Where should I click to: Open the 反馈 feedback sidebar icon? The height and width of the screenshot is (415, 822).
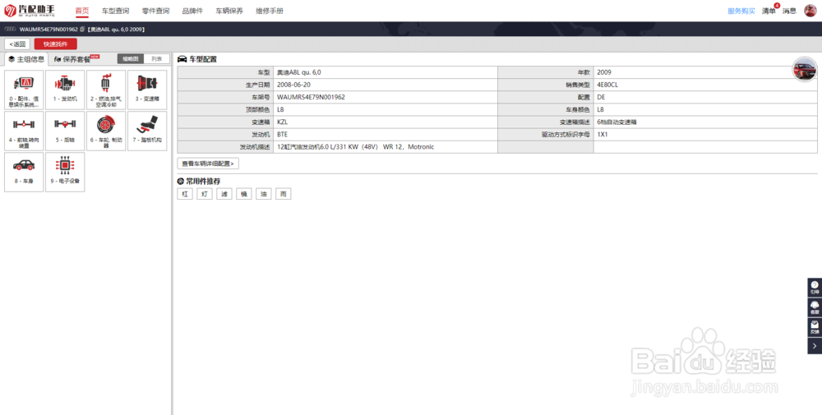pos(814,328)
